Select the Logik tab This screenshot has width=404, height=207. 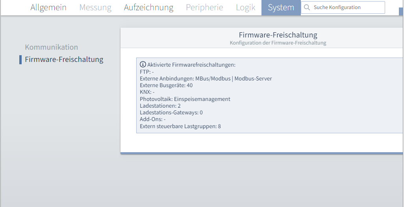246,7
